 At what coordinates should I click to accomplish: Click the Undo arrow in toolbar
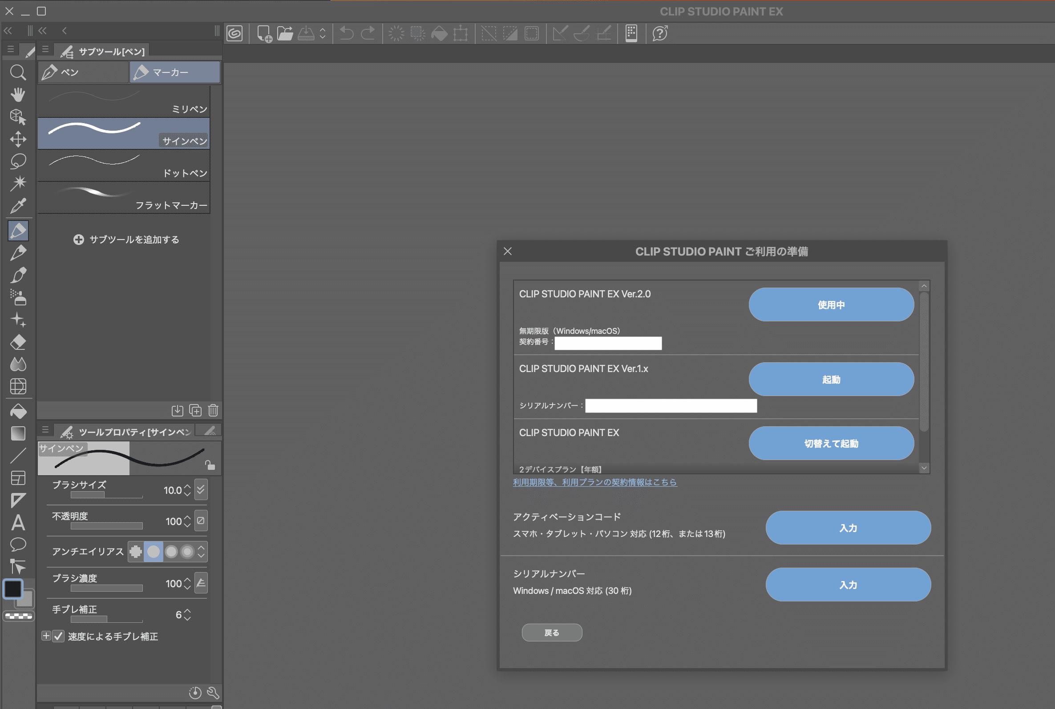coord(347,33)
